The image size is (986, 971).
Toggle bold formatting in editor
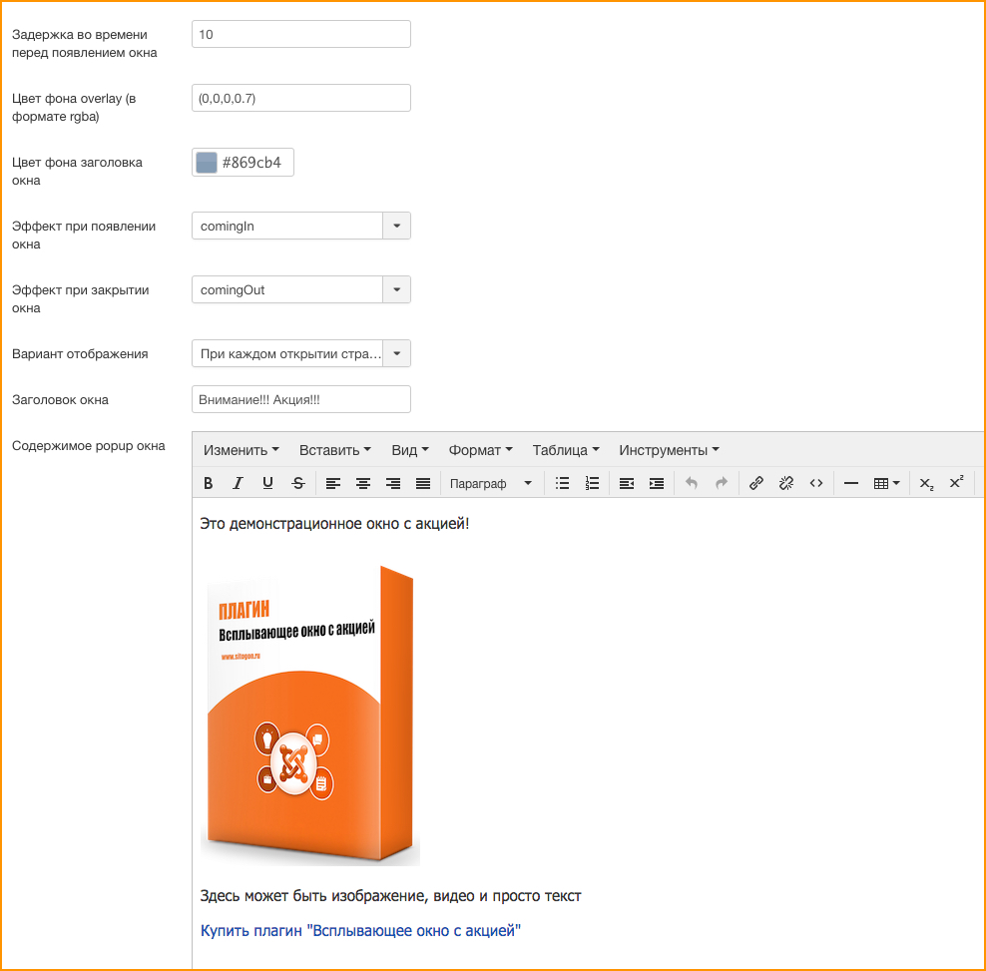pyautogui.click(x=209, y=483)
